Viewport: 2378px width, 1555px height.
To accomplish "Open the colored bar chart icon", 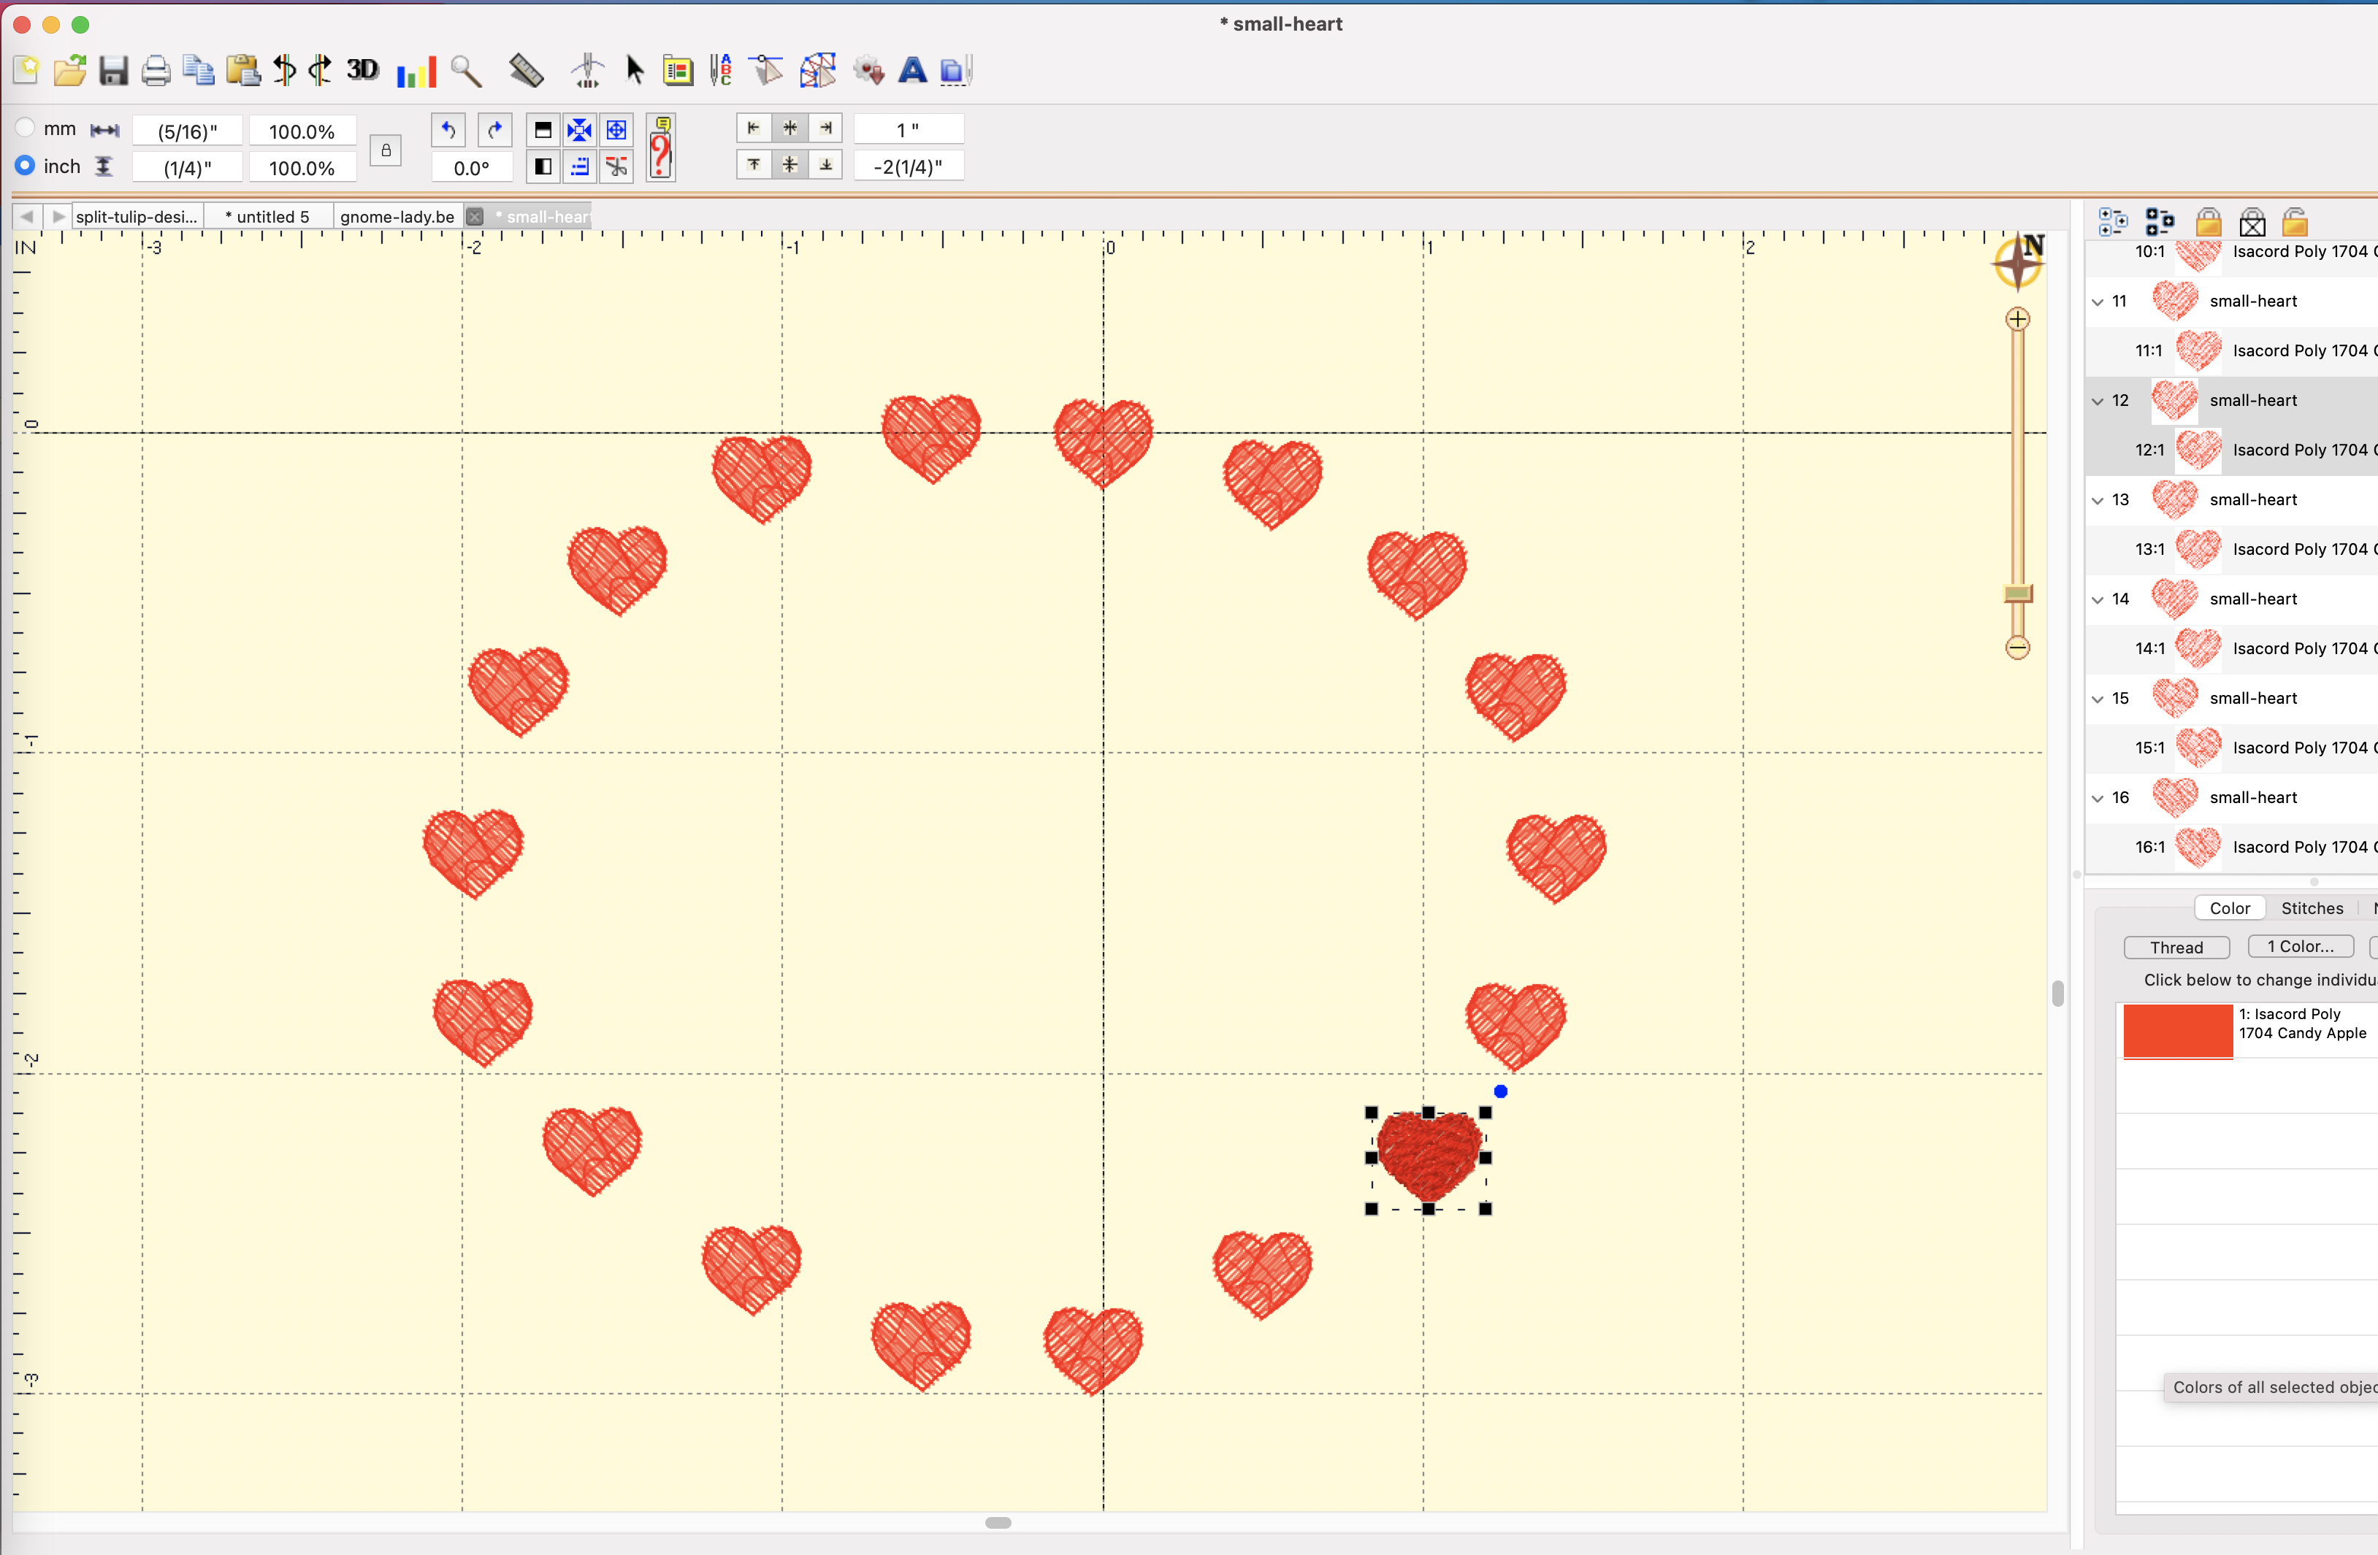I will (x=416, y=71).
